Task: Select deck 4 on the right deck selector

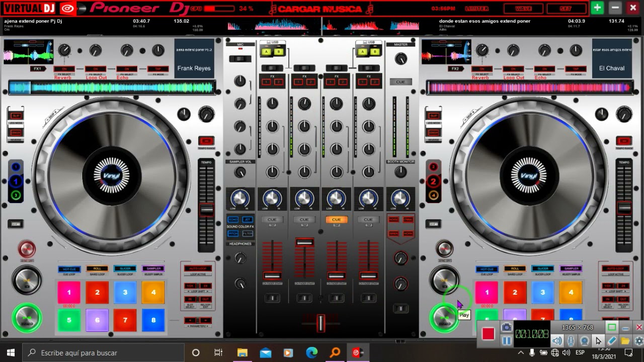Action: tap(433, 195)
